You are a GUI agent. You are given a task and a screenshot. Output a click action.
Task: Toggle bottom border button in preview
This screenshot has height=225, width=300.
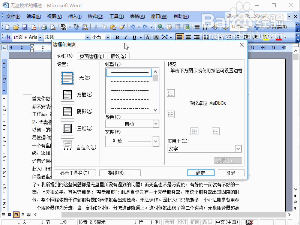pyautogui.click(x=171, y=114)
